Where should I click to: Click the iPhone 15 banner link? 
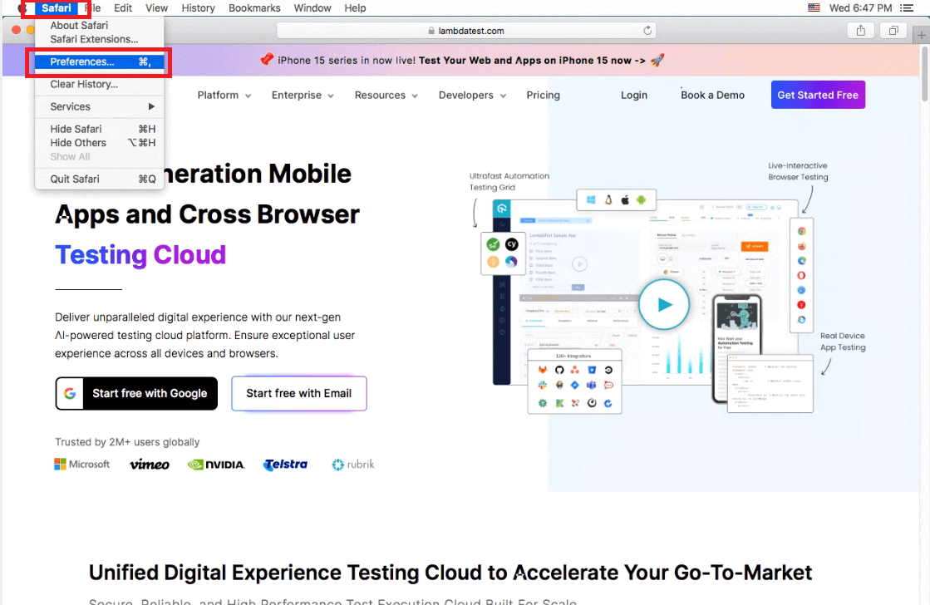click(x=462, y=61)
